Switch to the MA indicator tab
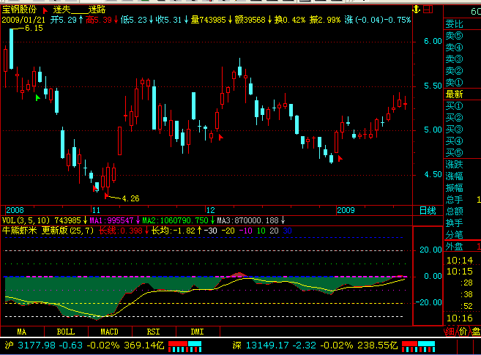The image size is (481, 355). pyautogui.click(x=22, y=332)
